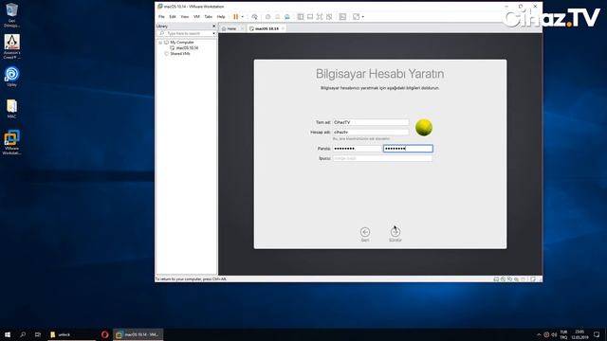Click the taskbar search icon
This screenshot has height=341, width=607.
23,334
